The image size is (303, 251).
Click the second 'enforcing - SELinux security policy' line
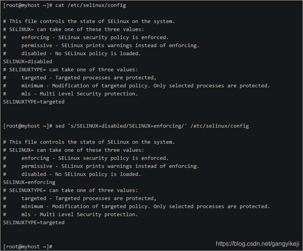tap(86, 158)
